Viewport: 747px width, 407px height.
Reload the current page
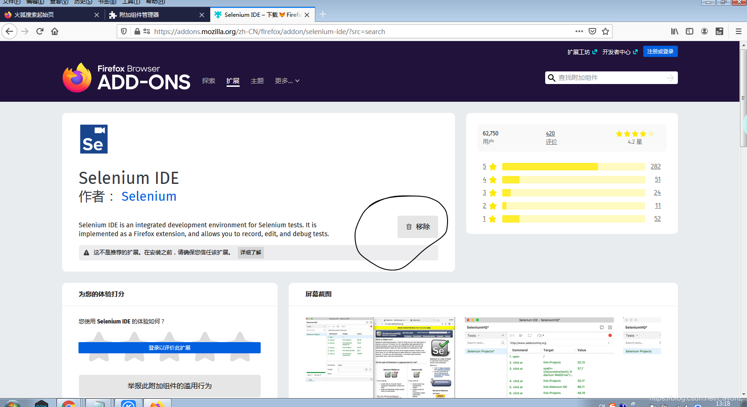click(x=40, y=31)
